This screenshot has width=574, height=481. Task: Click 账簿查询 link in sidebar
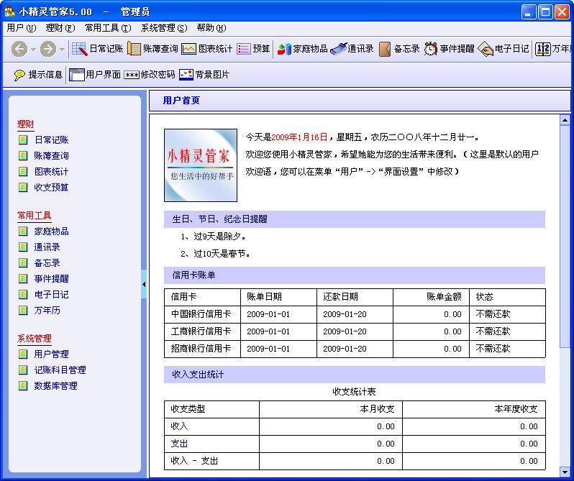[x=51, y=156]
